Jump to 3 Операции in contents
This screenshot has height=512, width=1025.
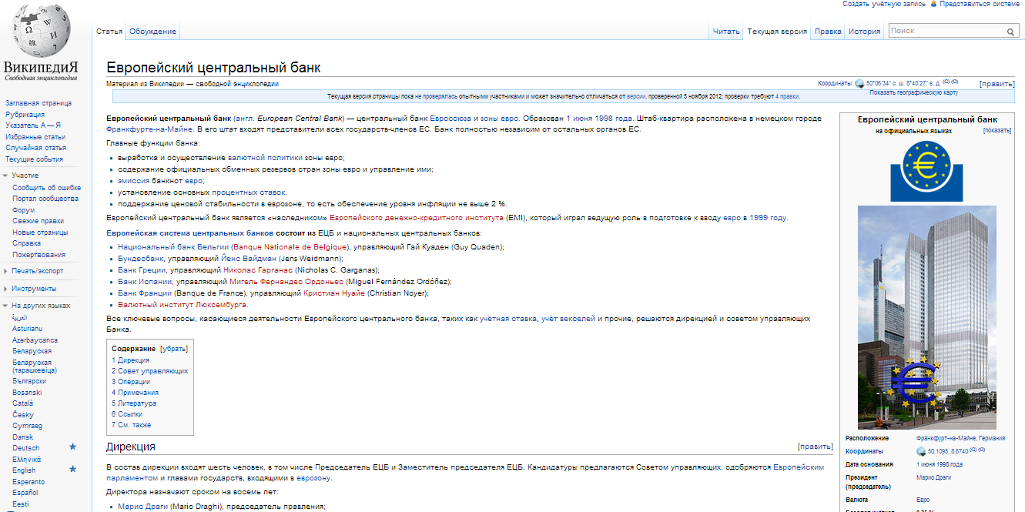tap(131, 382)
